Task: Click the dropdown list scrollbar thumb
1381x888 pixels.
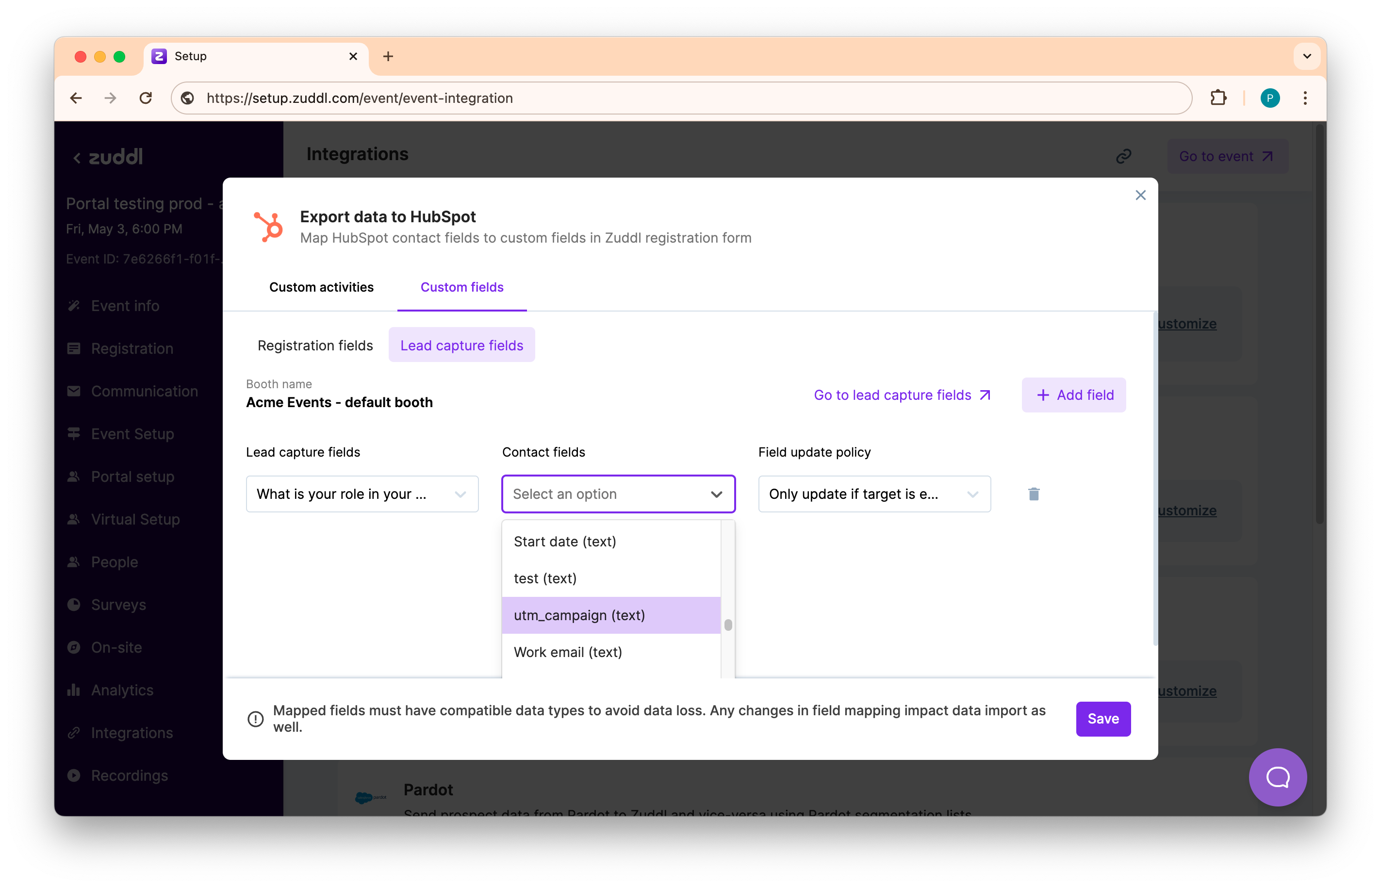Action: pyautogui.click(x=728, y=625)
